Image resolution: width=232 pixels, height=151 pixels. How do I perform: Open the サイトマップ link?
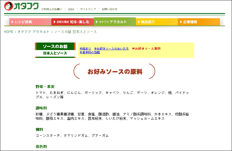[x=88, y=9]
